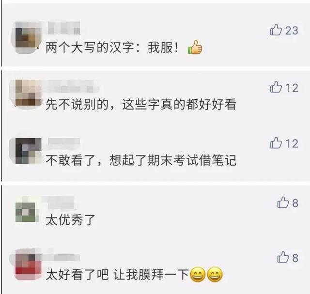This screenshot has width=310, height=294.
Task: Like the '太好看了吧' comment
Action: [x=283, y=257]
